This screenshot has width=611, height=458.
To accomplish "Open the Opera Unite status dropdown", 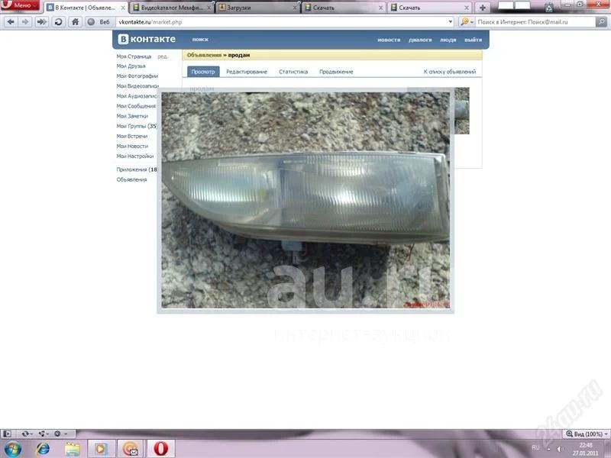I will 43,434.
